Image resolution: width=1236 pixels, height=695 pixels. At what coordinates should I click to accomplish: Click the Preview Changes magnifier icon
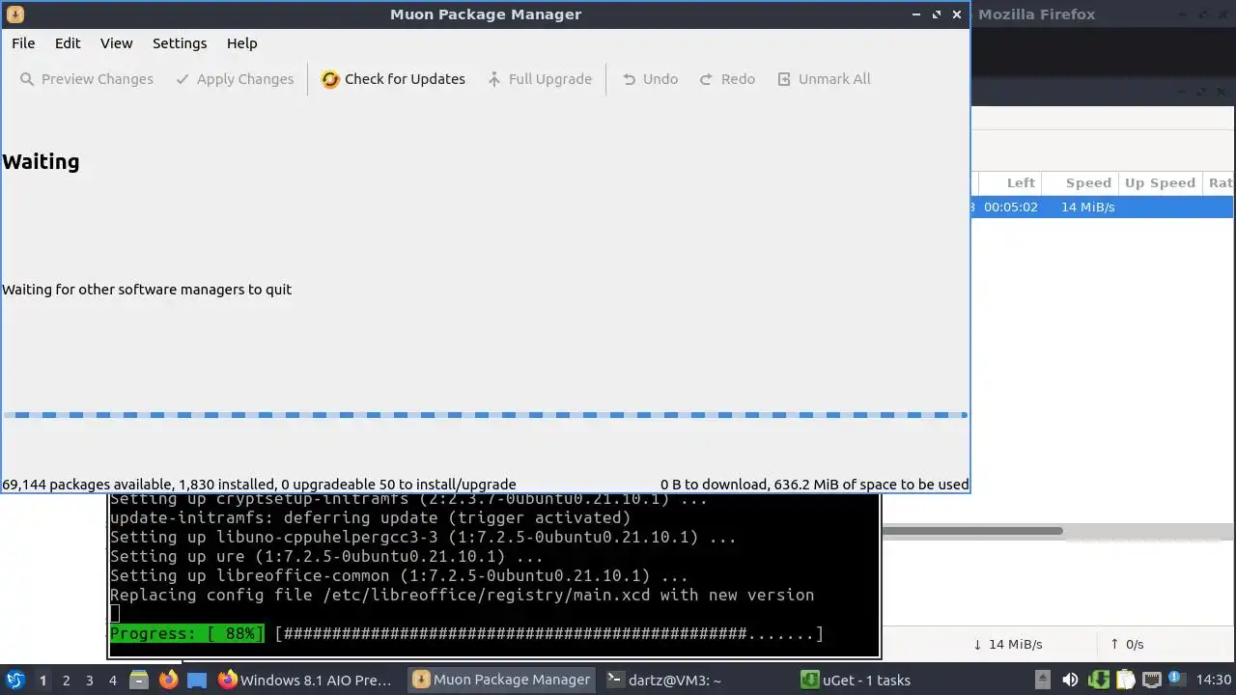pos(27,79)
